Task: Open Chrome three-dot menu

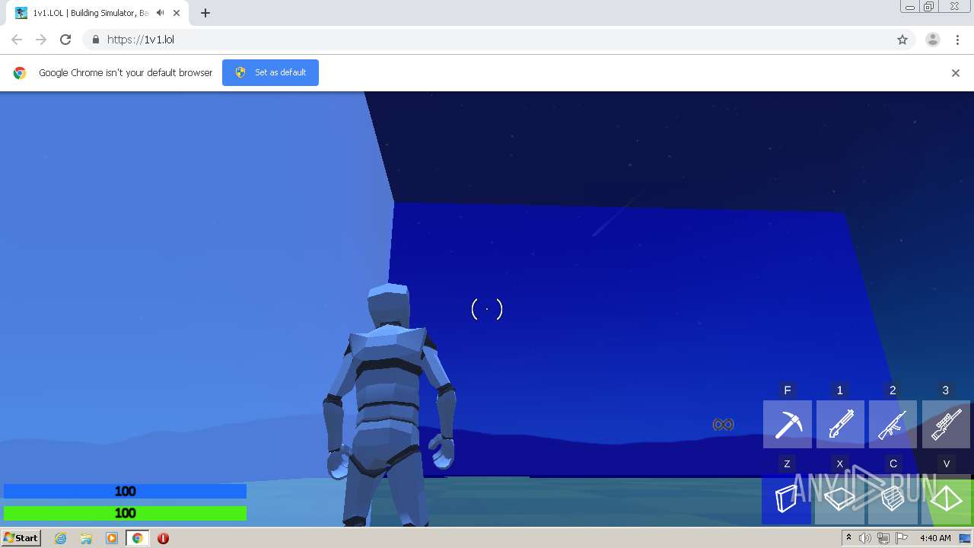Action: pos(958,40)
